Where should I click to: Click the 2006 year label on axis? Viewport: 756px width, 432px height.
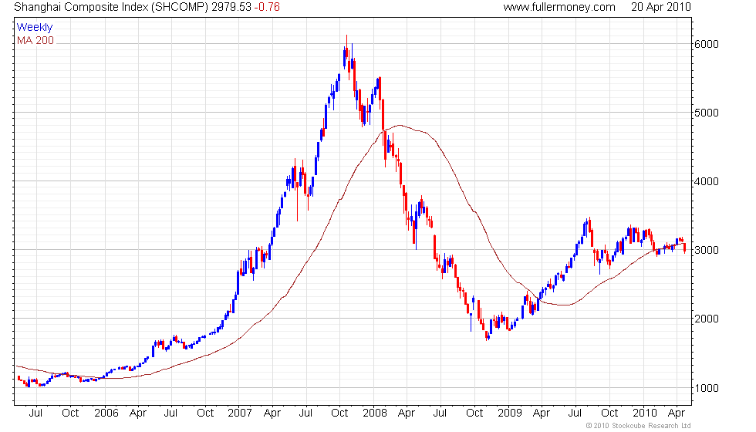(106, 413)
